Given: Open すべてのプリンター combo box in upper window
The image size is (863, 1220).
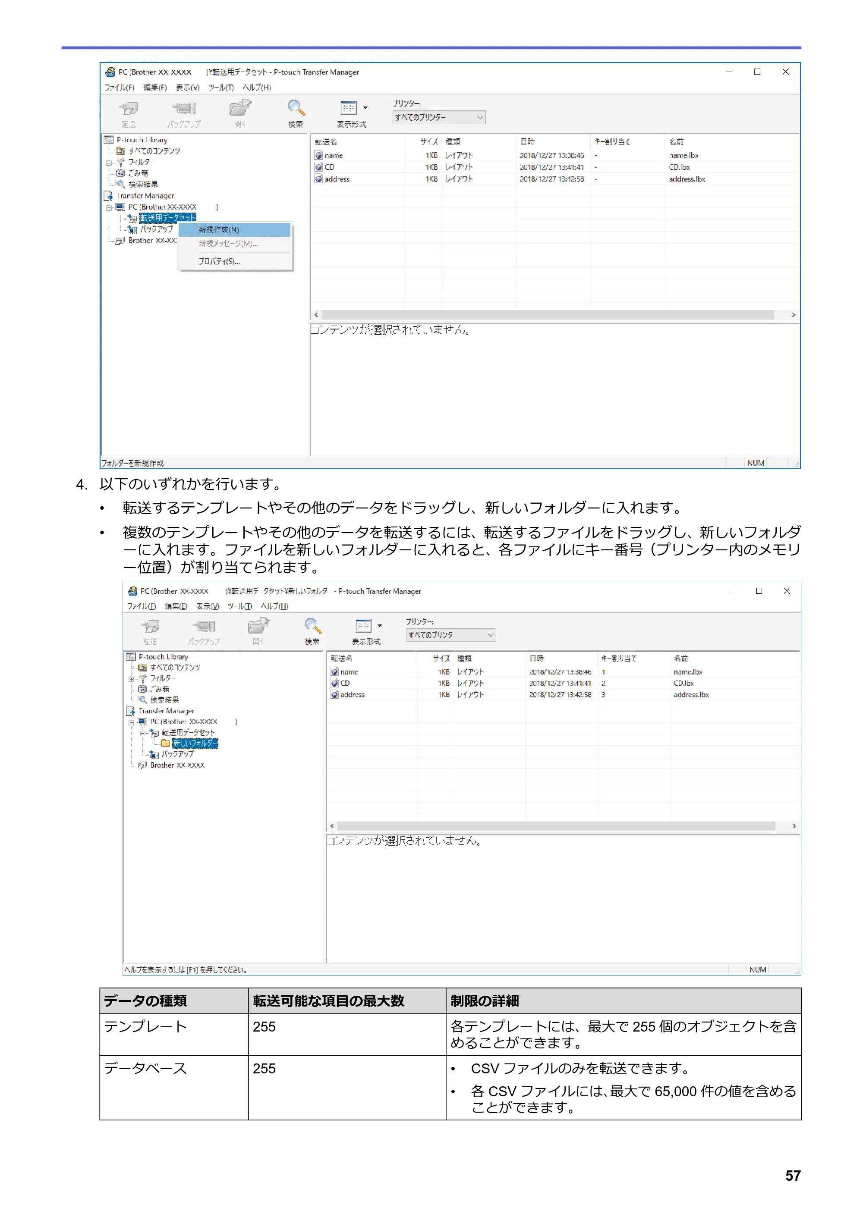Looking at the screenshot, I should [439, 117].
